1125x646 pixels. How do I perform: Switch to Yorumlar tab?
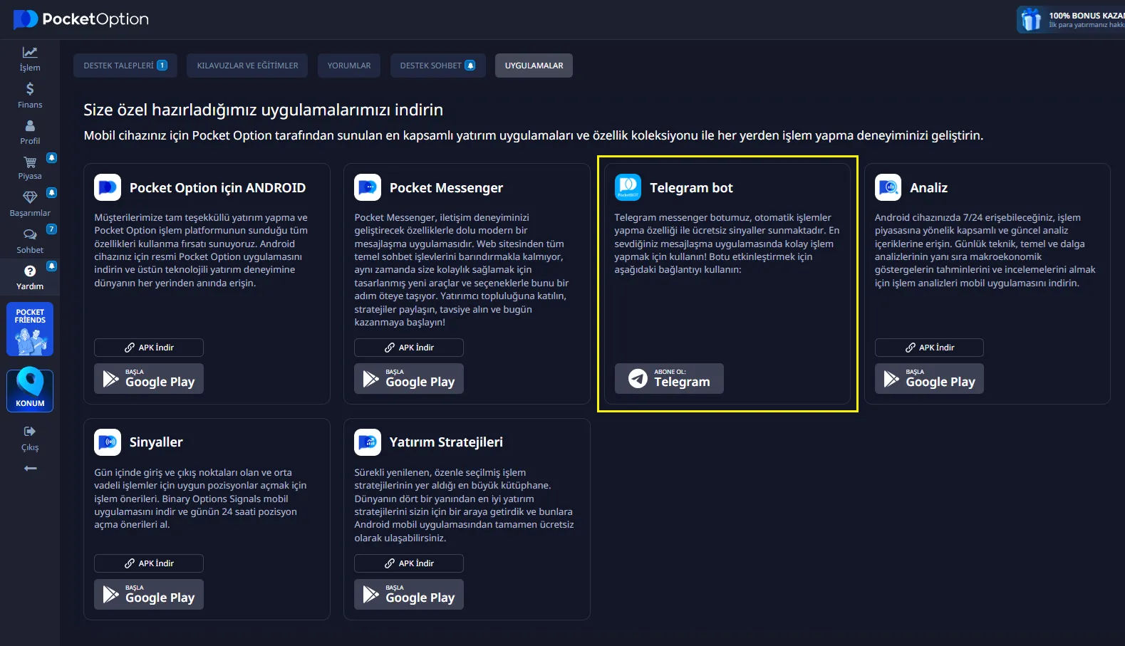tap(349, 66)
